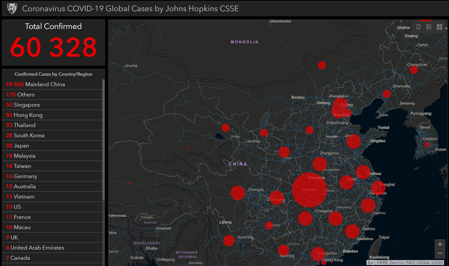Select the Germany row with 16 cases

(x=52, y=176)
